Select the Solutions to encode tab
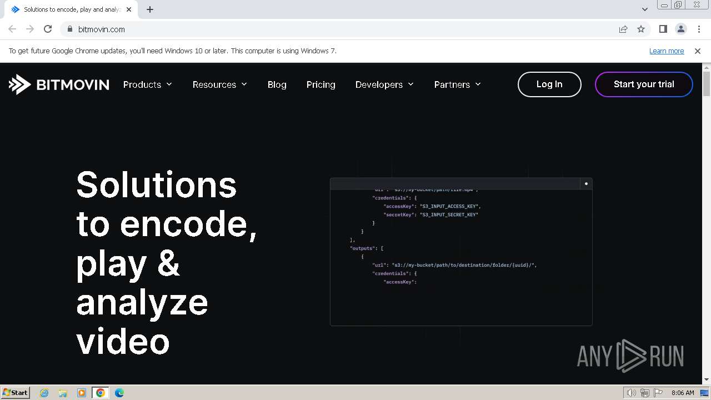 tap(71, 9)
